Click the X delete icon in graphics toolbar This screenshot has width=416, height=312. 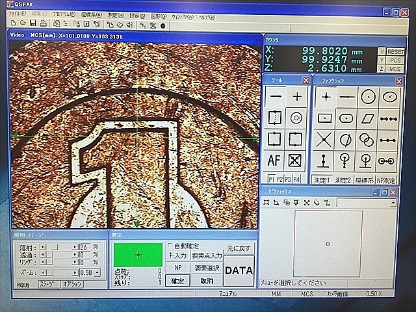307,203
